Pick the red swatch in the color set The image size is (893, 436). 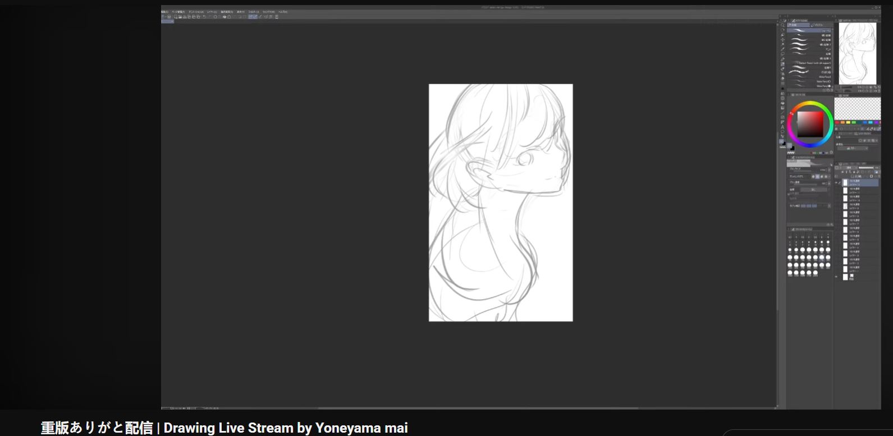tap(837, 122)
